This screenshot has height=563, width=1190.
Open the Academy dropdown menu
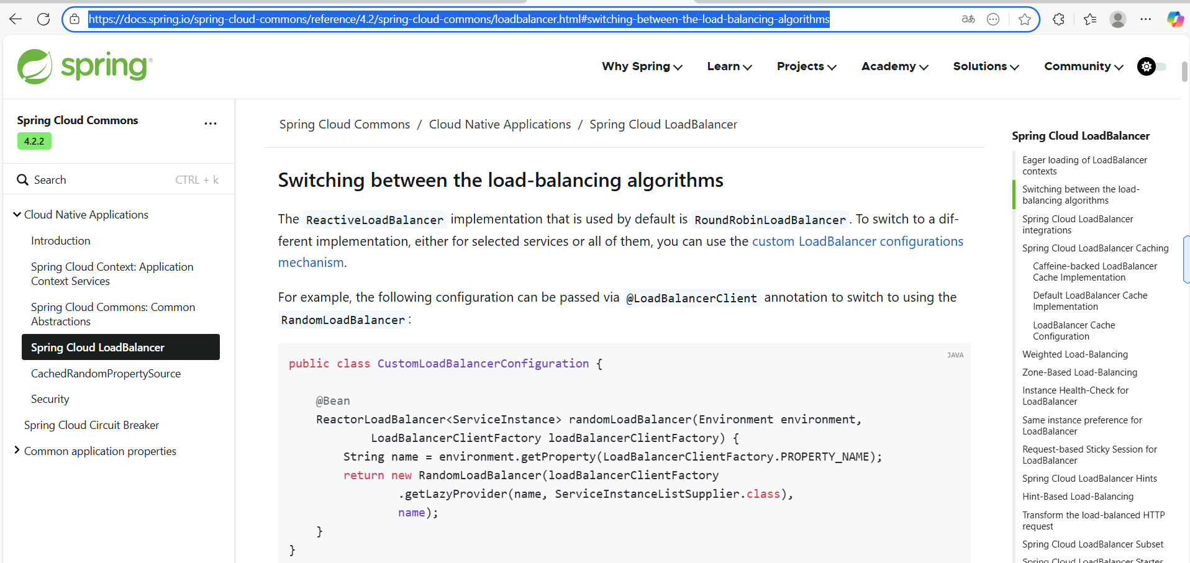895,66
